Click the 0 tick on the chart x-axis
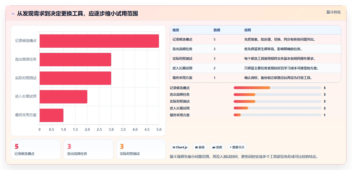The width and height of the screenshot is (352, 170). (40, 129)
